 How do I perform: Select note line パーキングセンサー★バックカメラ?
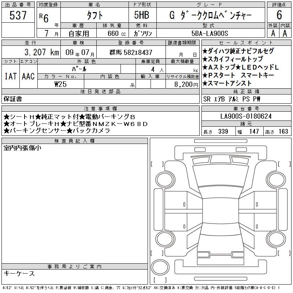[x=57, y=130]
